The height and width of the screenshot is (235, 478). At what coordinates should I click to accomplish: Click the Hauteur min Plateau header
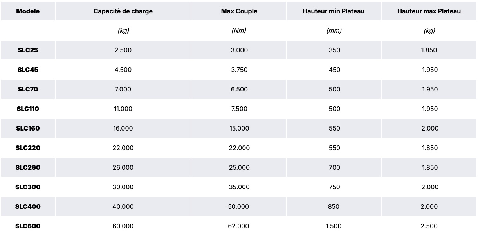(334, 11)
